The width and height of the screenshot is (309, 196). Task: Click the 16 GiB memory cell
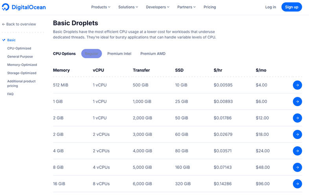(x=59, y=184)
